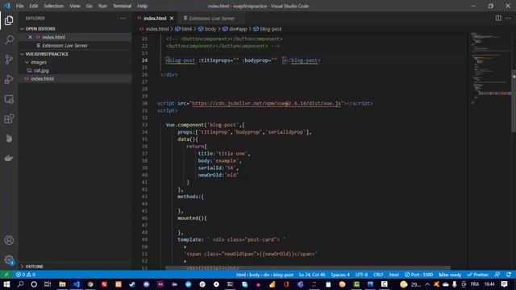Click the Prettier status bar item
This screenshot has height=290, width=516.
[x=478, y=275]
